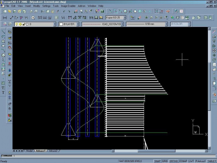Screen dimensions: 217x163
Task: Switch to the Model tab
Action: 30,151
